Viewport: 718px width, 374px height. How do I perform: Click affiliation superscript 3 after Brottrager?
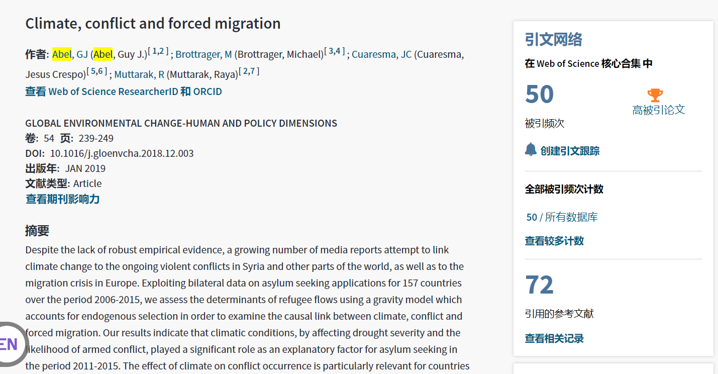pyautogui.click(x=331, y=51)
